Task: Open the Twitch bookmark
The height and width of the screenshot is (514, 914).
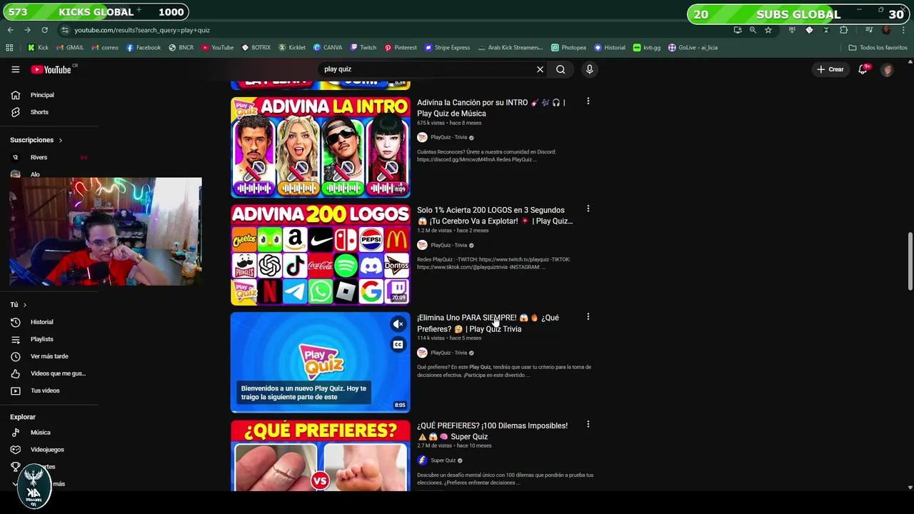Action: (x=363, y=48)
